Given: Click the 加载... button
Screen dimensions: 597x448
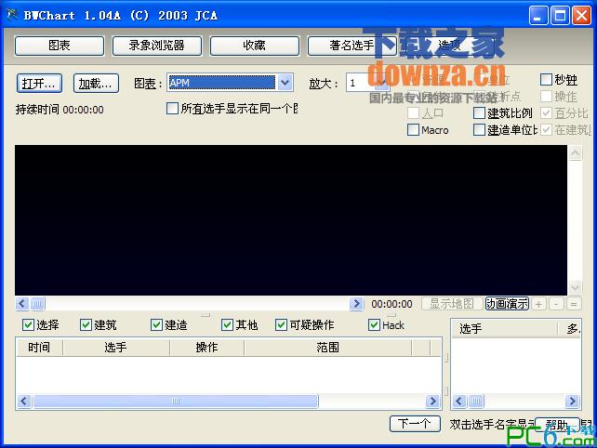Looking at the screenshot, I should coord(96,84).
